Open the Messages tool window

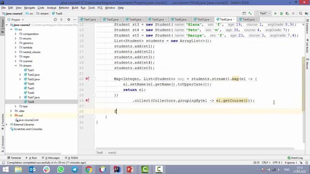click(x=51, y=158)
